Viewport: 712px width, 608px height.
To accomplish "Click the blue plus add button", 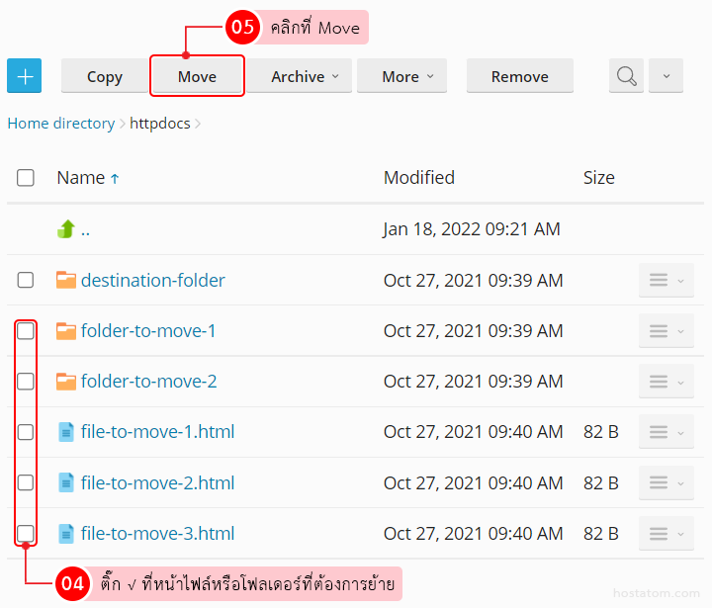I will [25, 76].
